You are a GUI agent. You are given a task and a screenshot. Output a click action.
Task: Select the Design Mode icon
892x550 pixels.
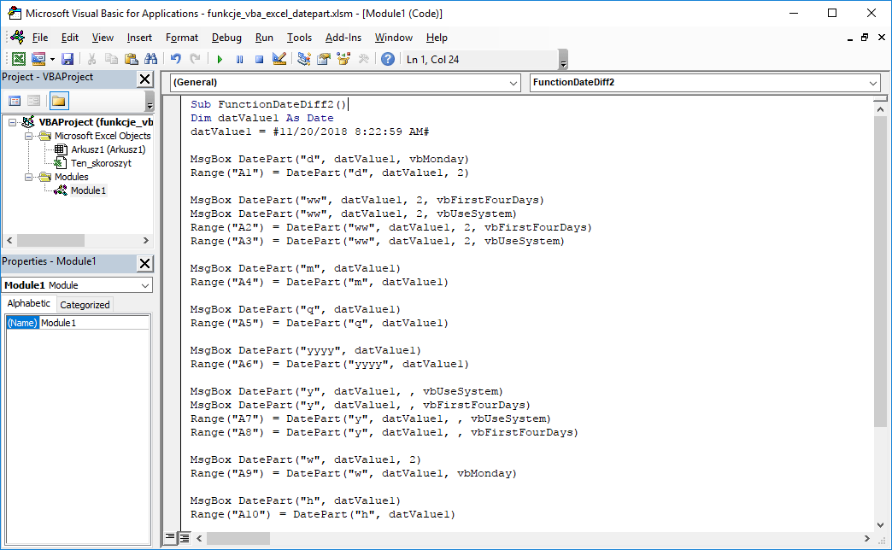point(279,58)
